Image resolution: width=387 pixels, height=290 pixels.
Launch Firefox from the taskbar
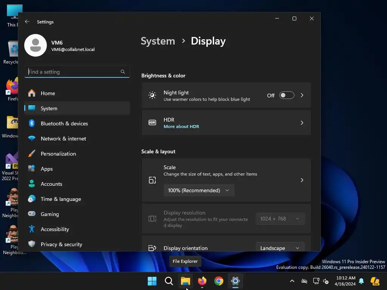202,281
